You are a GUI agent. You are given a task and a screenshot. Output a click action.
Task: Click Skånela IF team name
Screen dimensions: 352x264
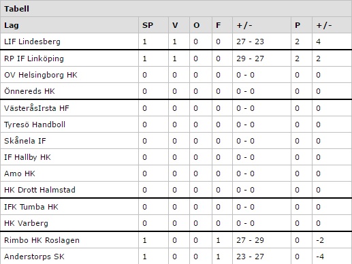[x=25, y=141]
